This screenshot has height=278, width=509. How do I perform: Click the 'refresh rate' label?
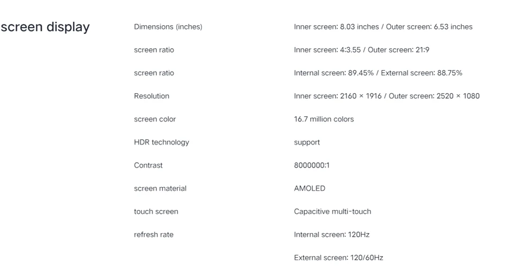(154, 235)
